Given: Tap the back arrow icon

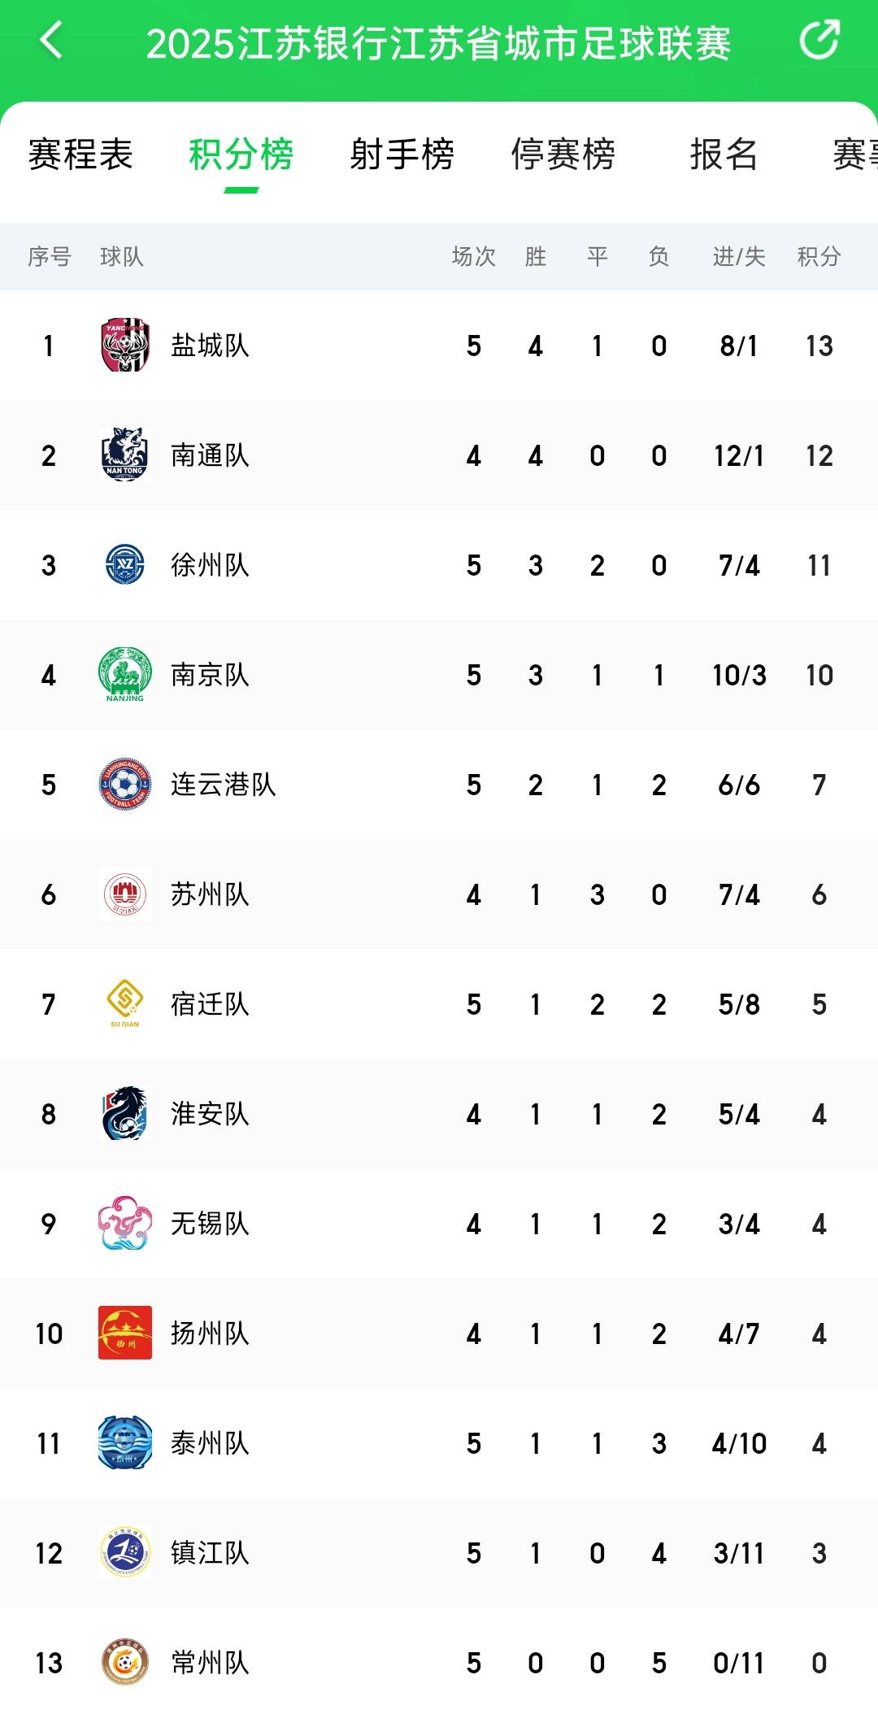Looking at the screenshot, I should tap(51, 40).
